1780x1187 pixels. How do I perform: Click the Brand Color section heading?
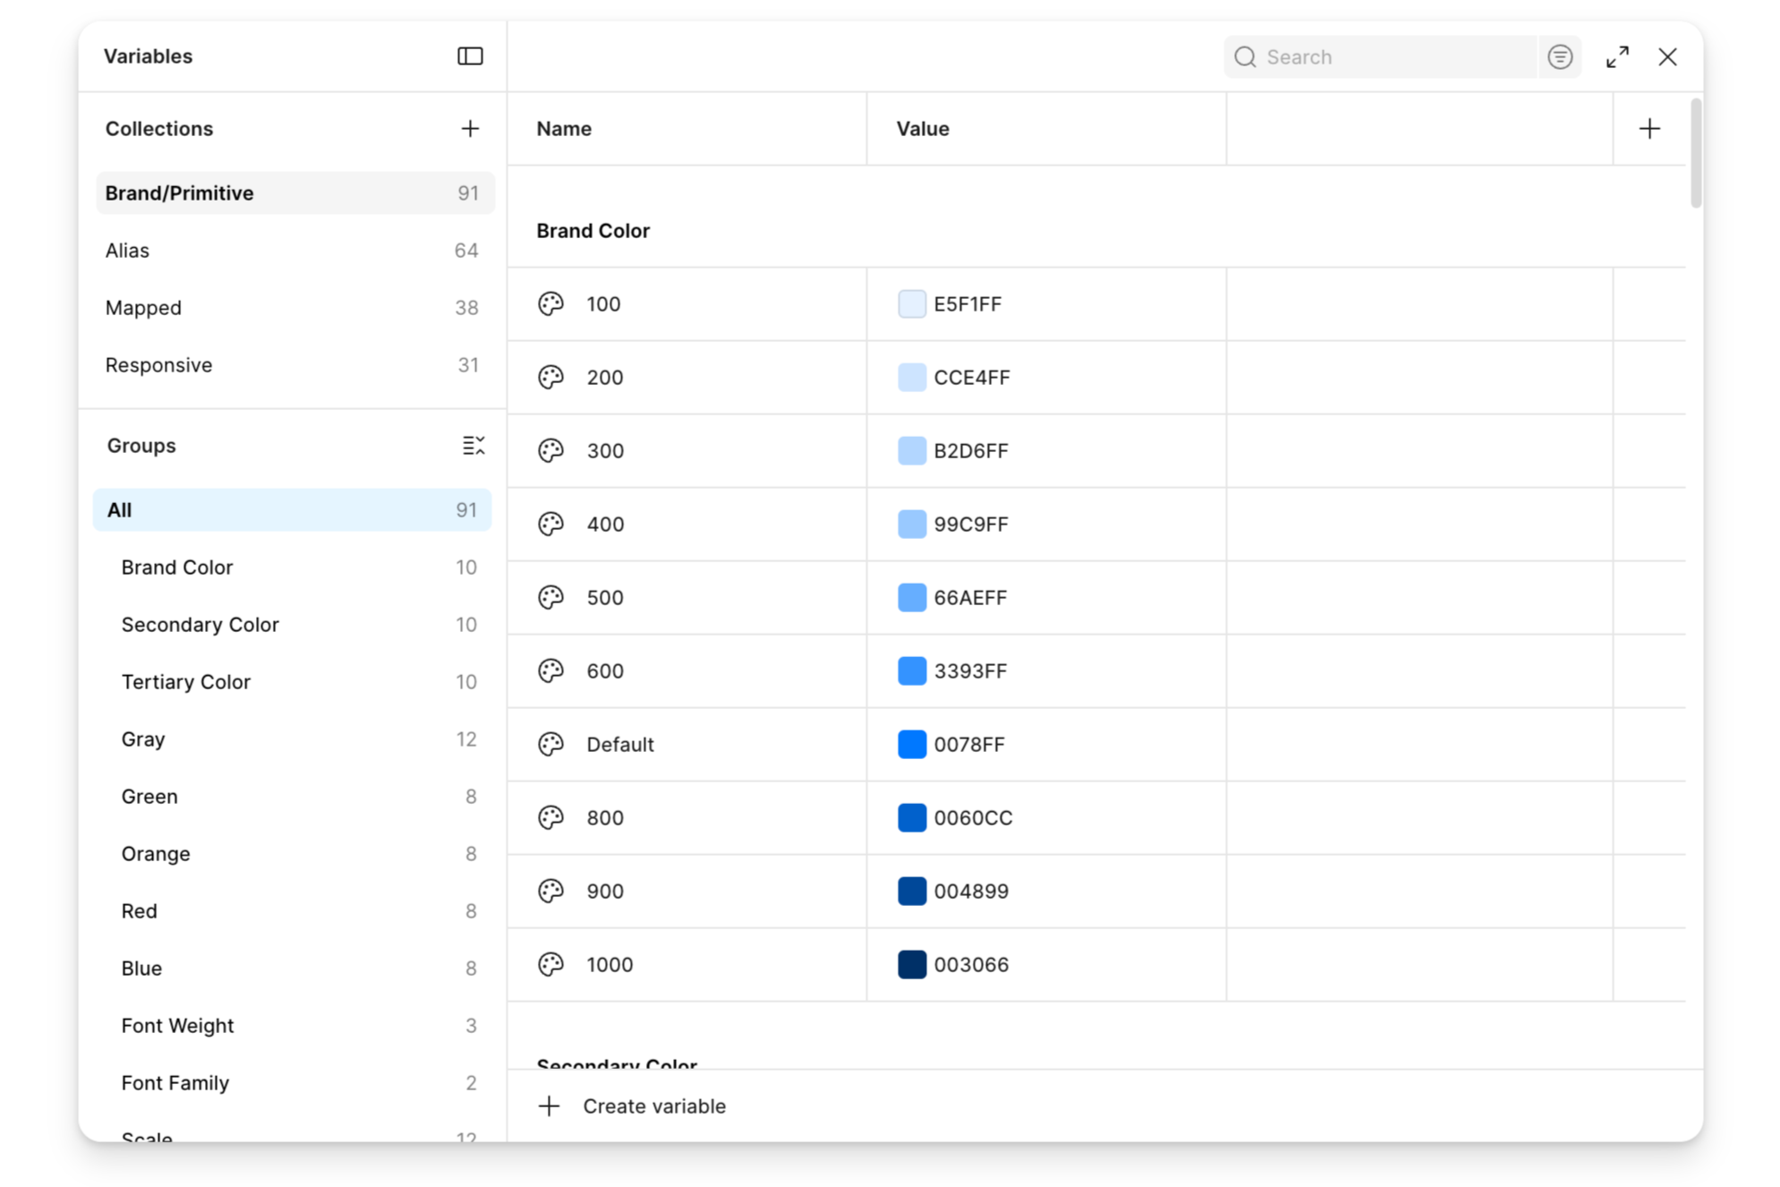tap(592, 231)
